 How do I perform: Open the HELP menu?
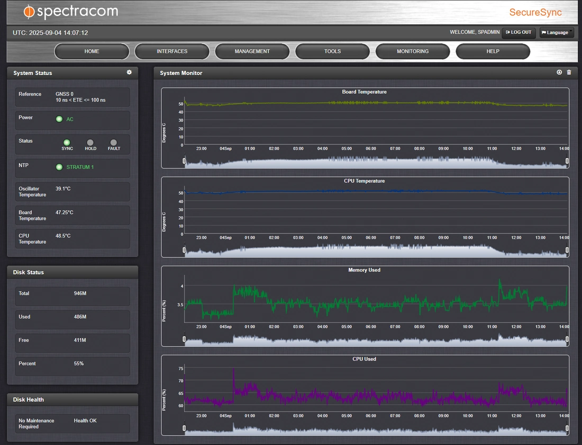coord(493,51)
